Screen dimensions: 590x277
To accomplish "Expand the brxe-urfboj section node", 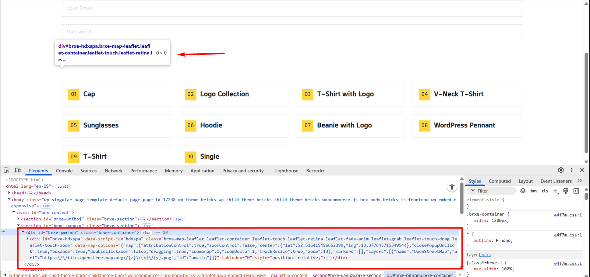I will (x=18, y=219).
